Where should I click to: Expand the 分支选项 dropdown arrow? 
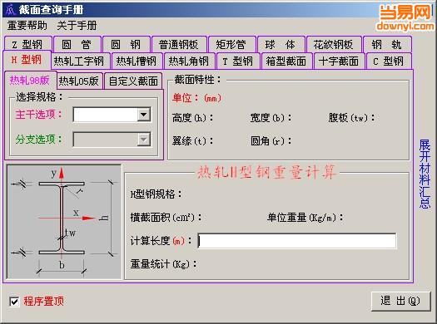(x=144, y=140)
